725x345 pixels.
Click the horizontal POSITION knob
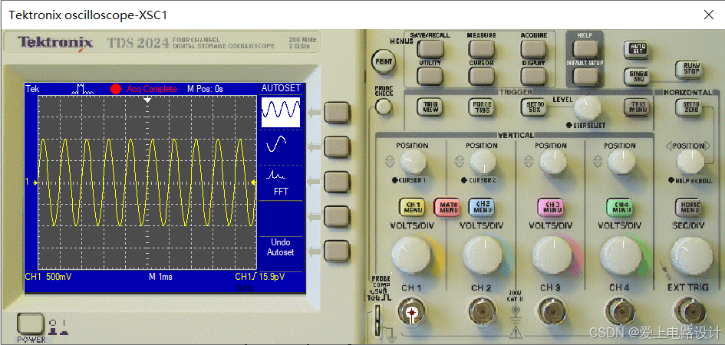point(690,162)
